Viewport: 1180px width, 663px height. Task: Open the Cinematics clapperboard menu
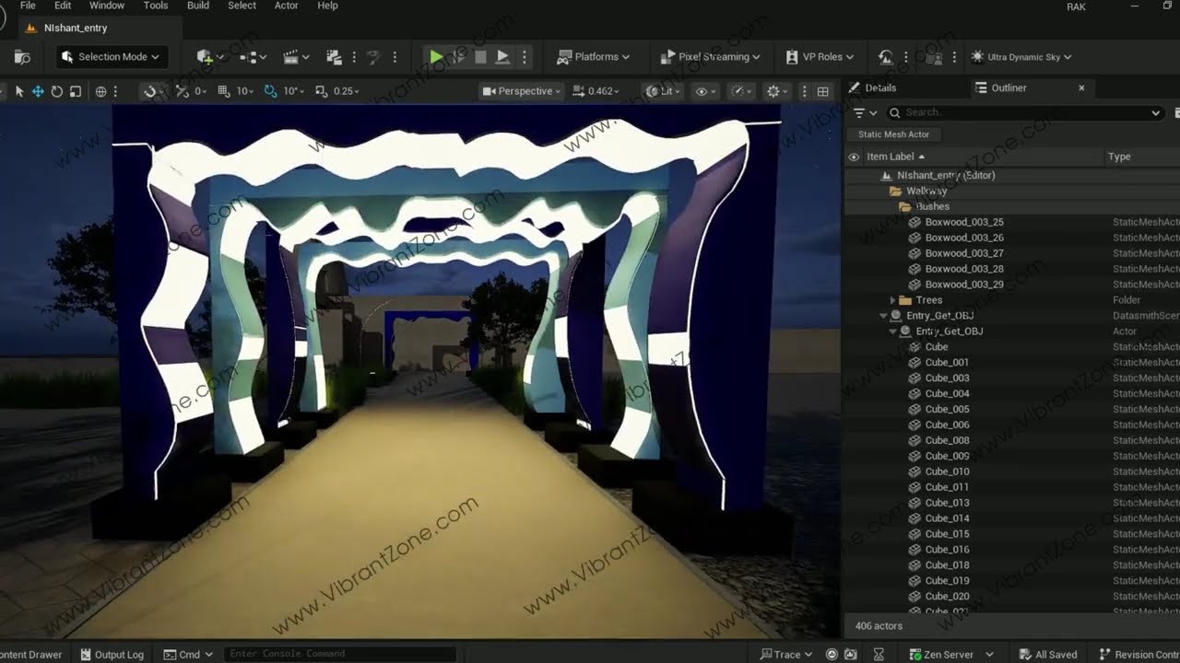point(297,57)
